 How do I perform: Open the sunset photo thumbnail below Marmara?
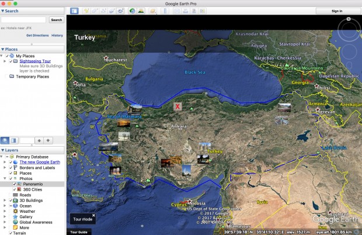click(x=124, y=123)
